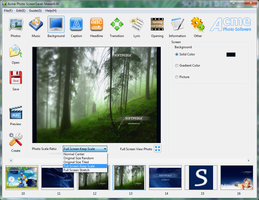The height and width of the screenshot is (200, 259).
Task: Select photo thumbnail 10
Action: [x=22, y=178]
